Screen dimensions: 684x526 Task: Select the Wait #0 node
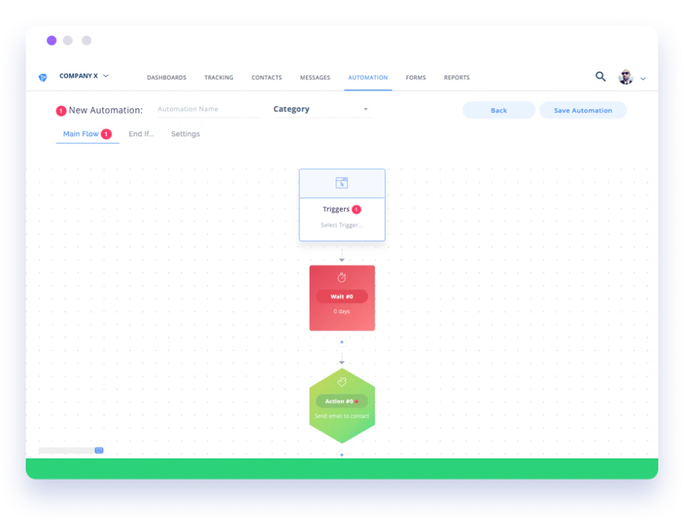341,297
